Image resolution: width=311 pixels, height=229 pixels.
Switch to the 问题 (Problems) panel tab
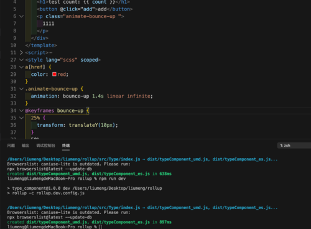click(11, 146)
